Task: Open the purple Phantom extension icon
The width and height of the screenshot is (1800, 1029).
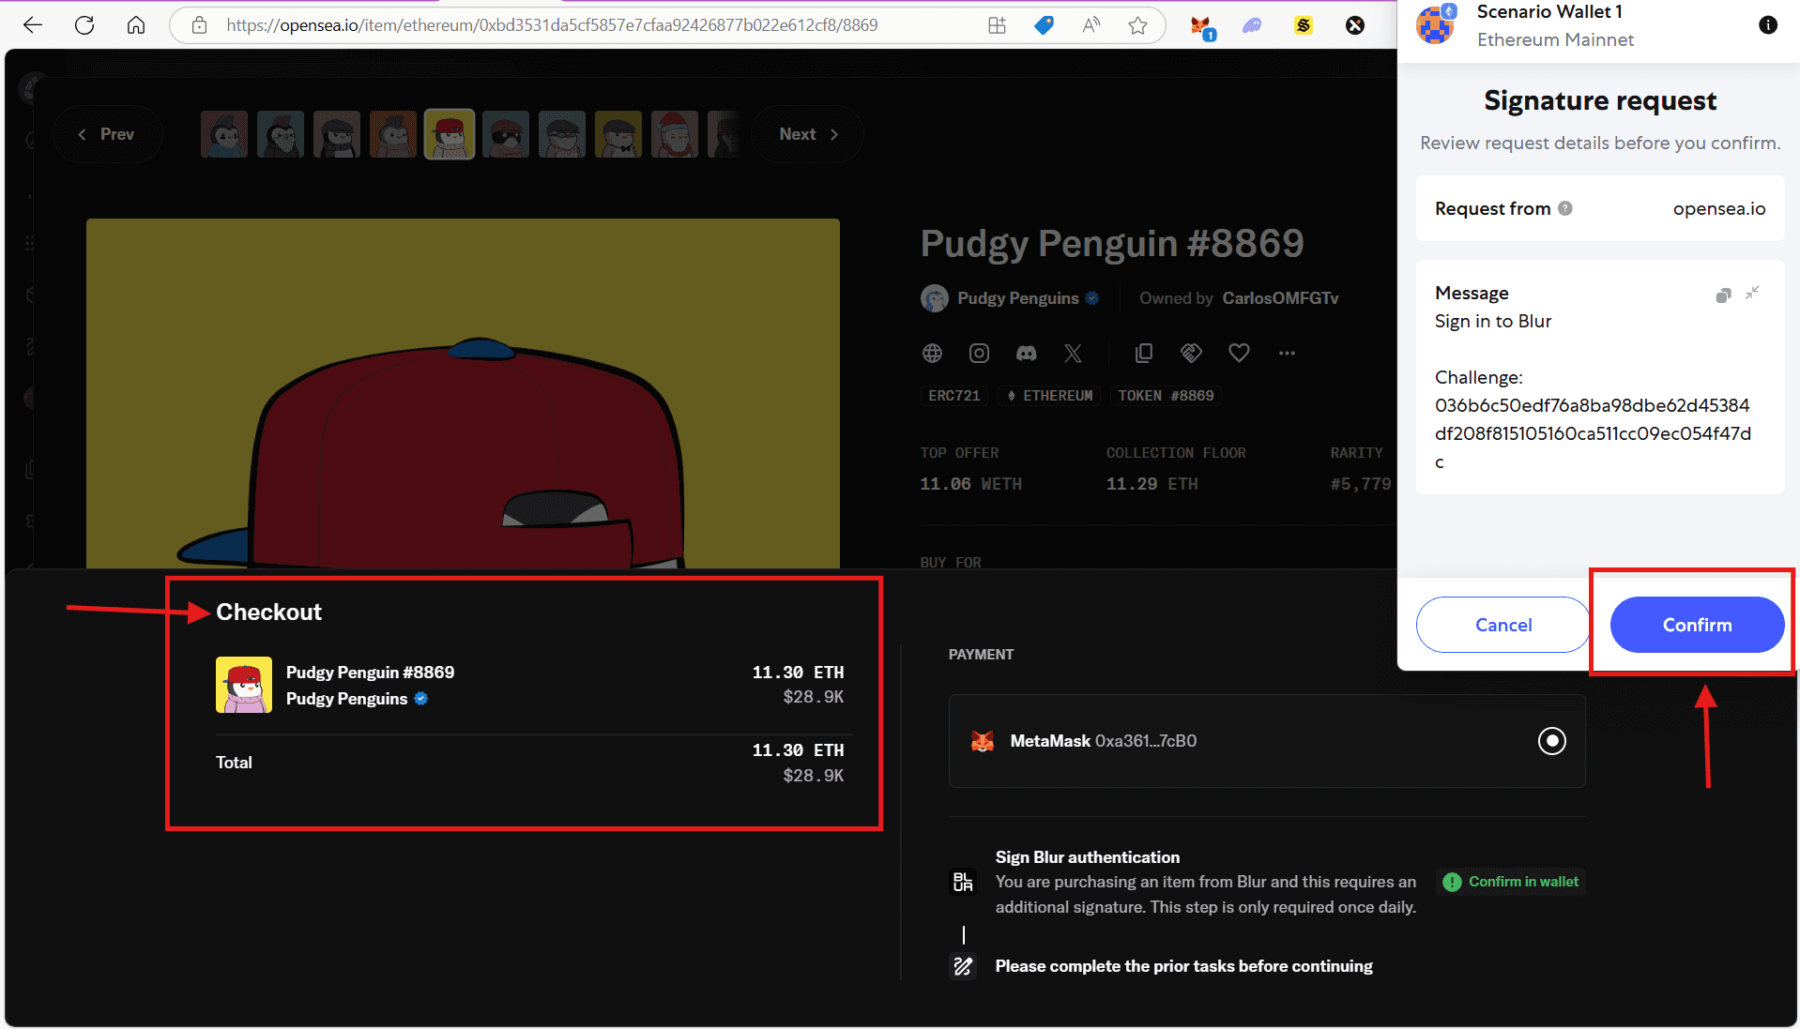Action: coord(1252,25)
